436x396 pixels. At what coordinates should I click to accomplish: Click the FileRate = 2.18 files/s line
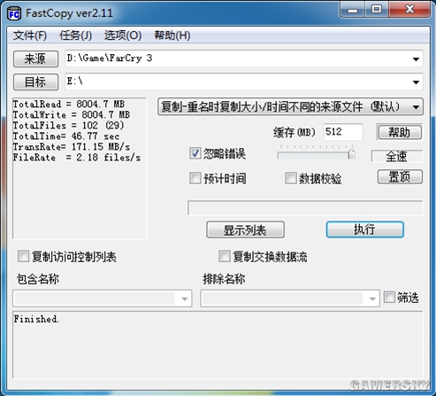(x=77, y=158)
